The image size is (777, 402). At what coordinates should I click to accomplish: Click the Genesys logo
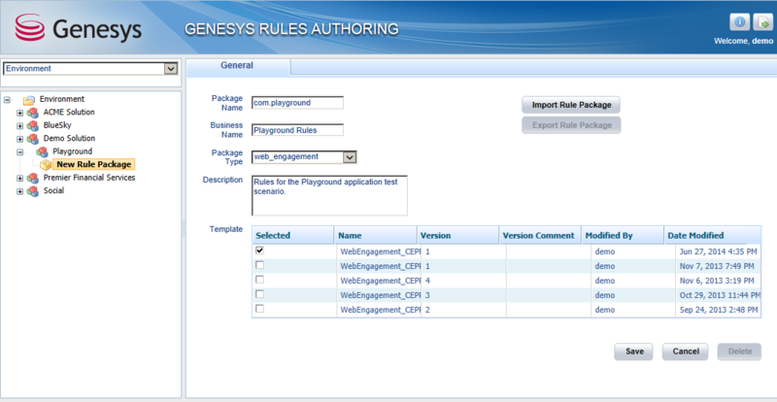point(79,28)
